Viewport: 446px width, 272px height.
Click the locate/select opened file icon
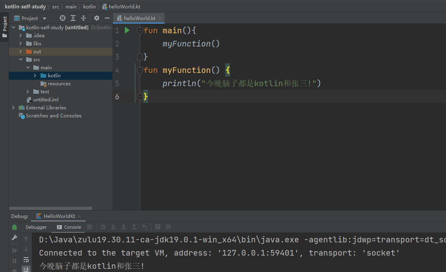(63, 18)
